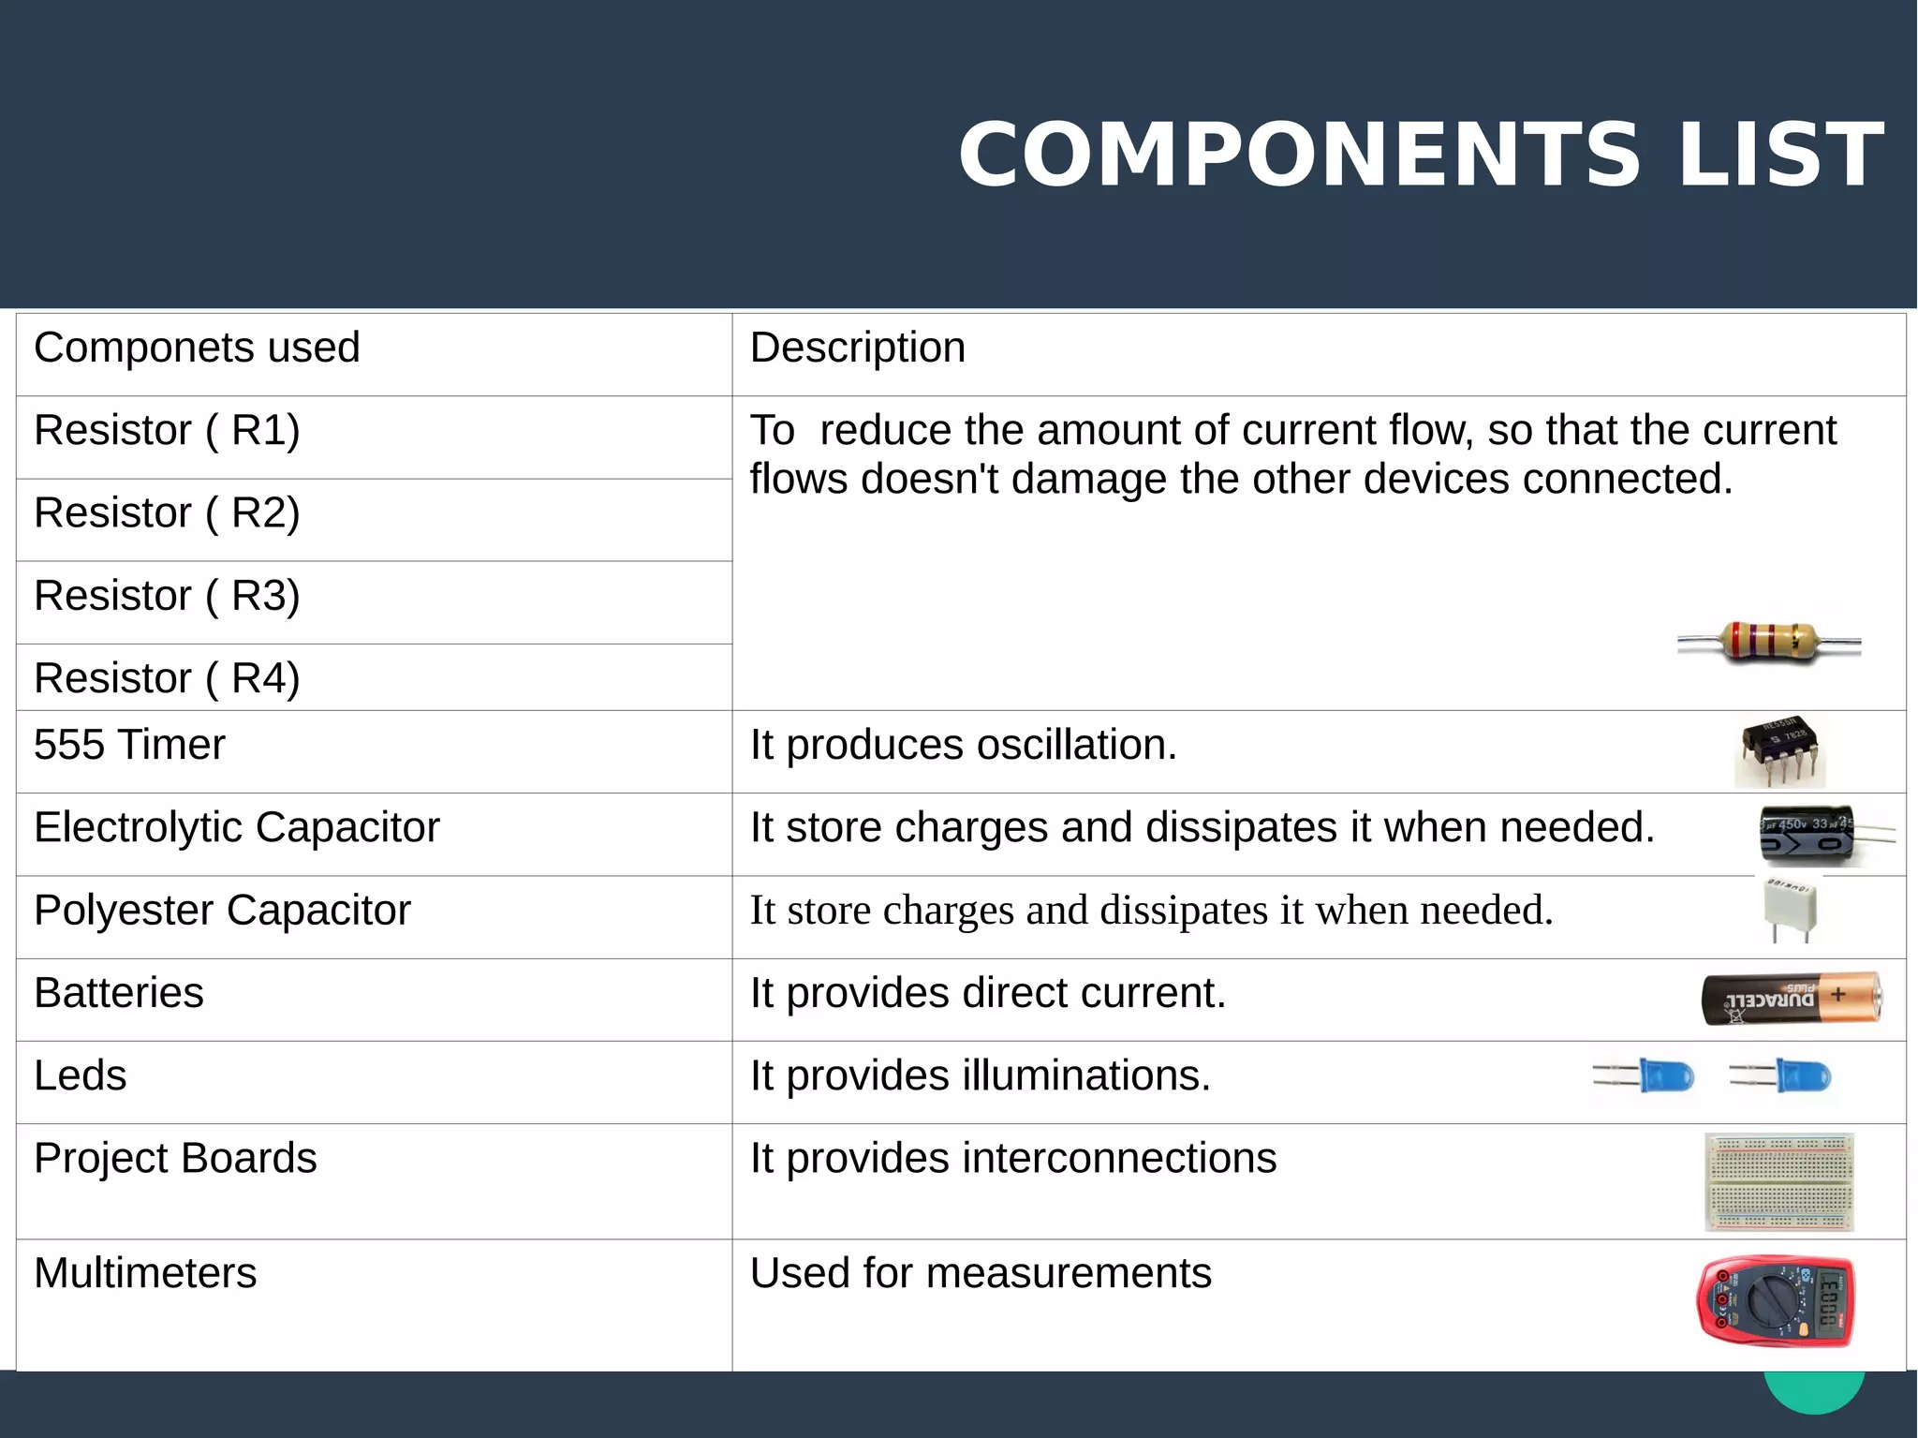Click the Duracell battery image
Image resolution: width=1918 pixels, height=1438 pixels.
coord(1791,999)
